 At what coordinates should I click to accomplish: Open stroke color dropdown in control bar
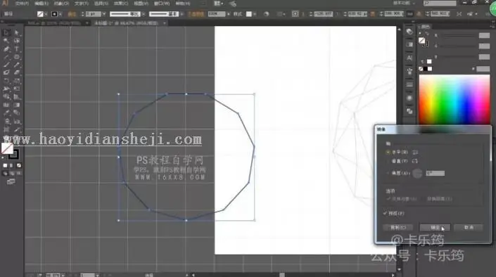coord(60,14)
